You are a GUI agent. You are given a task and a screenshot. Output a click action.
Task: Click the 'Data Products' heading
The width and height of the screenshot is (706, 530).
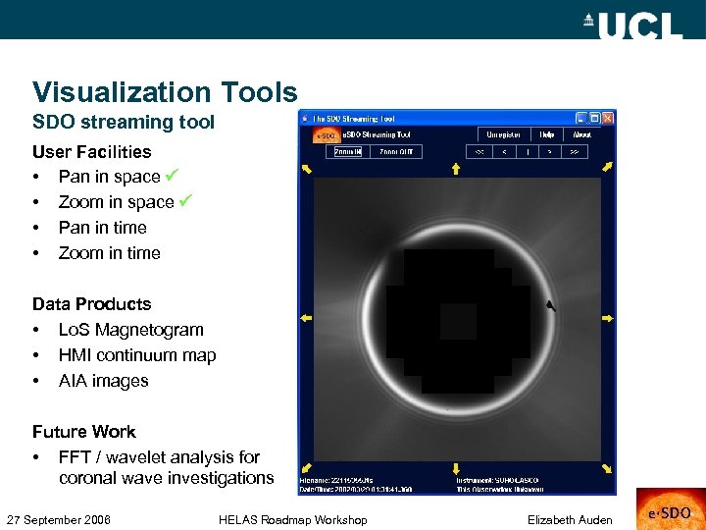coord(92,304)
